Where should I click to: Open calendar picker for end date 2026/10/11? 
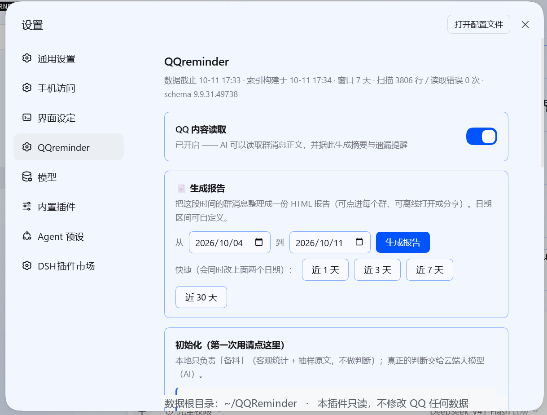point(359,243)
